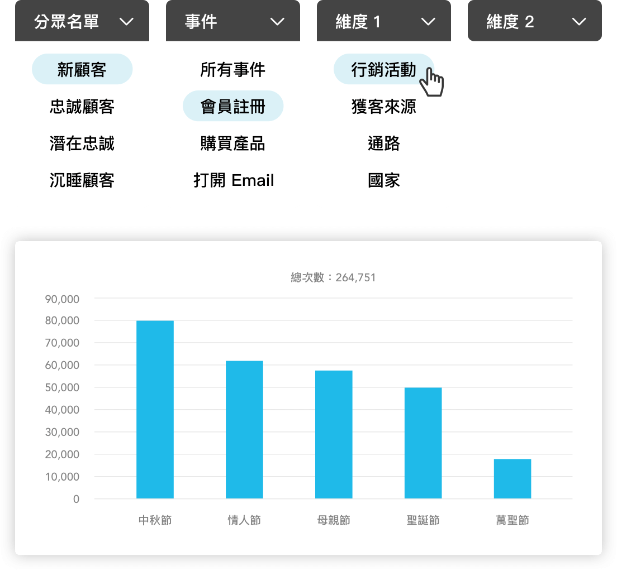The image size is (617, 571).
Task: Toggle the 維度 1 dropdown arrow
Action: [428, 22]
